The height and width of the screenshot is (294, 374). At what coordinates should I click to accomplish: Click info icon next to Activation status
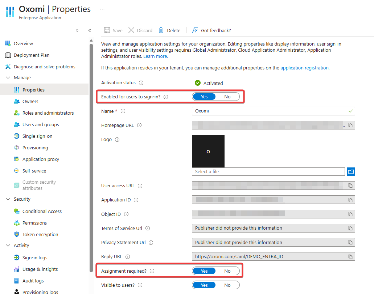tap(141, 83)
